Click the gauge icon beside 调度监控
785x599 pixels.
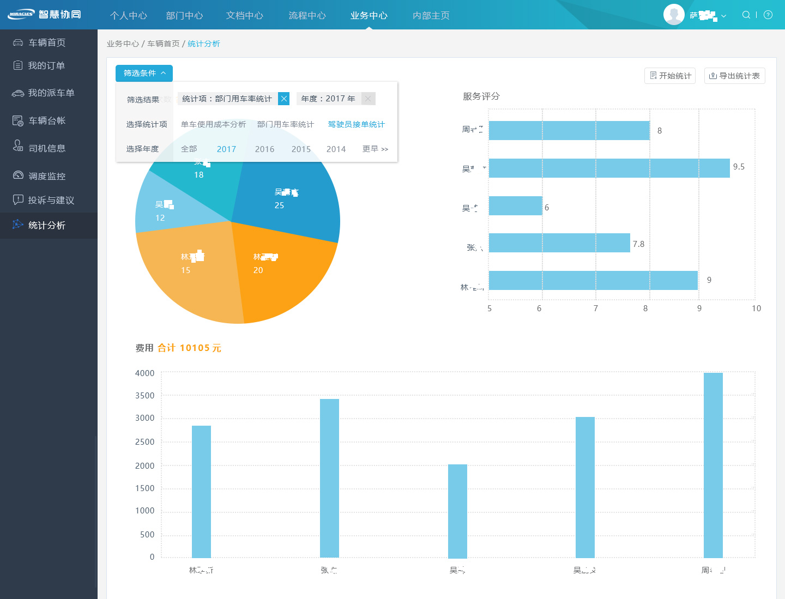click(x=18, y=176)
